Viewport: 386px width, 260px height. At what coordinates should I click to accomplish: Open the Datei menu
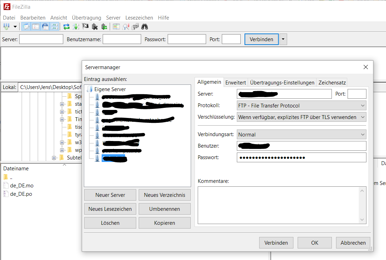tap(9, 18)
